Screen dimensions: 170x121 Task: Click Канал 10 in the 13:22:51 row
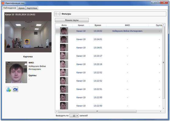pyautogui.click(x=81, y=89)
